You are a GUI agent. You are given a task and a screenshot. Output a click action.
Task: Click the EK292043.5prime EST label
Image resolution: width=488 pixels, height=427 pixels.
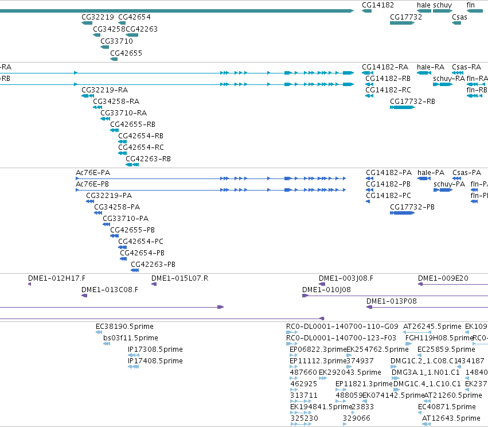point(350,372)
